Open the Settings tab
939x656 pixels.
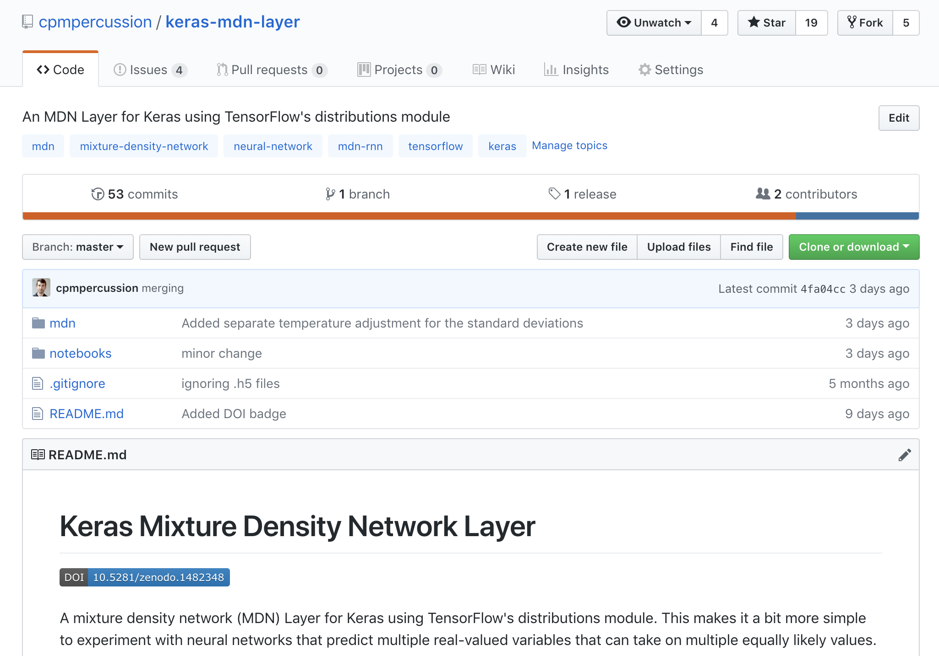[x=671, y=70]
